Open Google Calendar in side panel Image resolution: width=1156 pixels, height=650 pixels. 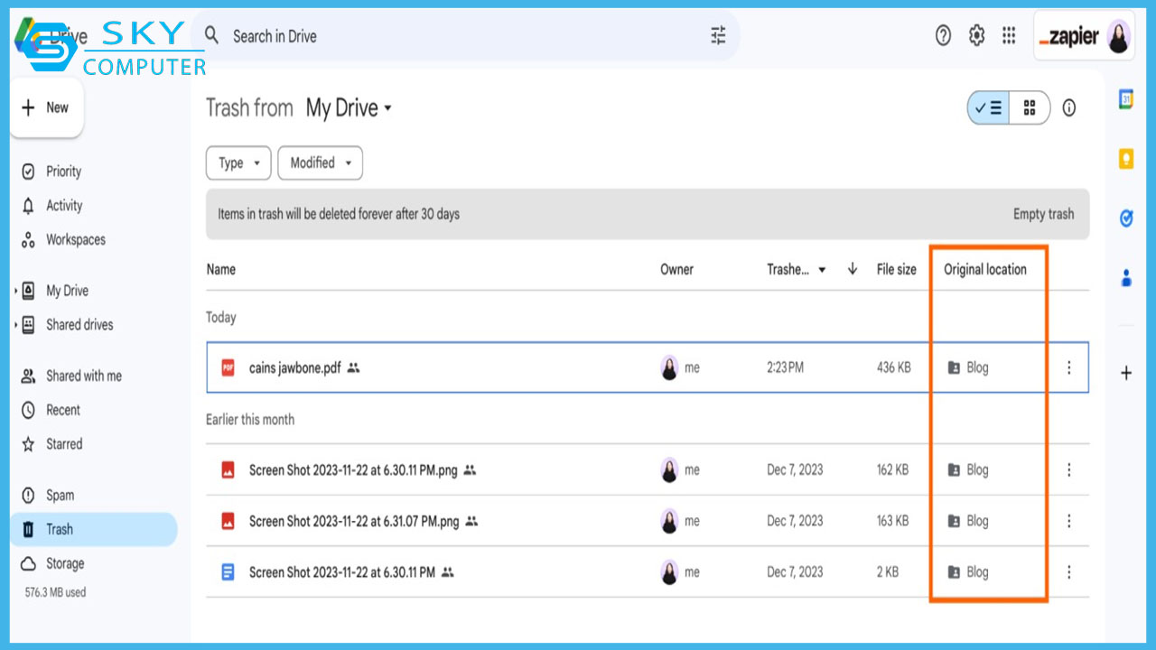pos(1126,99)
